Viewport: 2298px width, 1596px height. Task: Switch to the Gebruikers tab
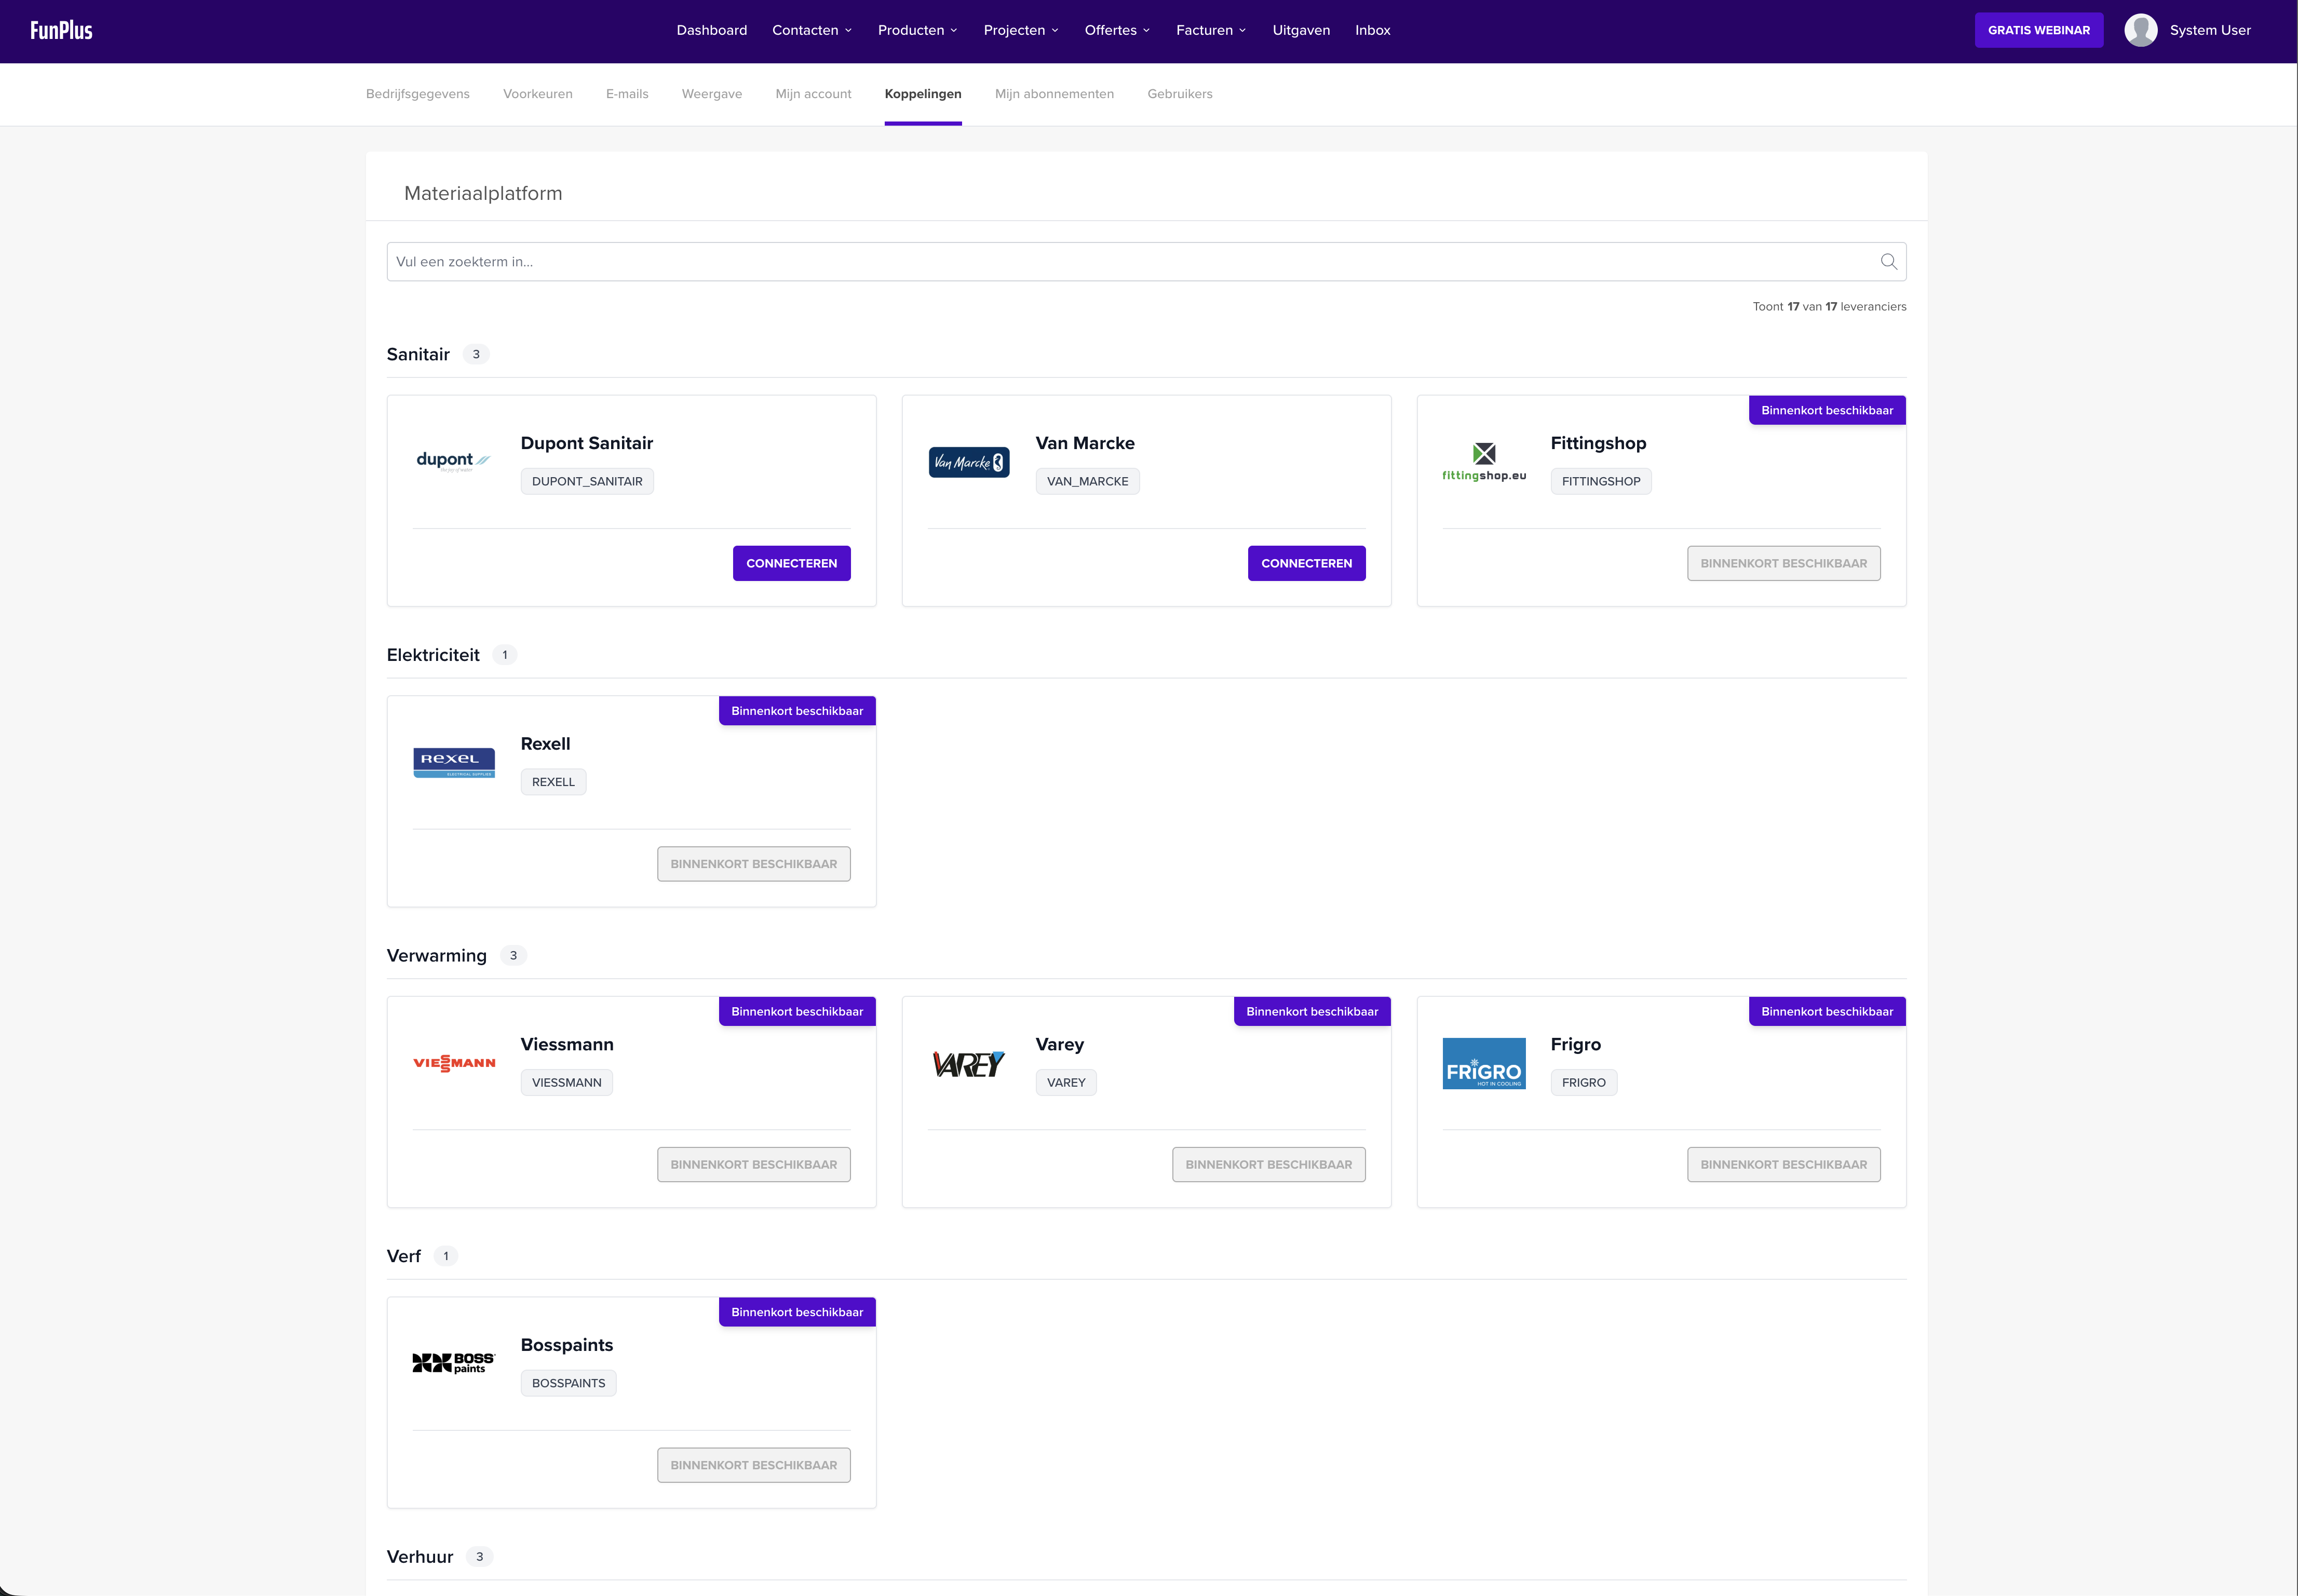pyautogui.click(x=1180, y=93)
